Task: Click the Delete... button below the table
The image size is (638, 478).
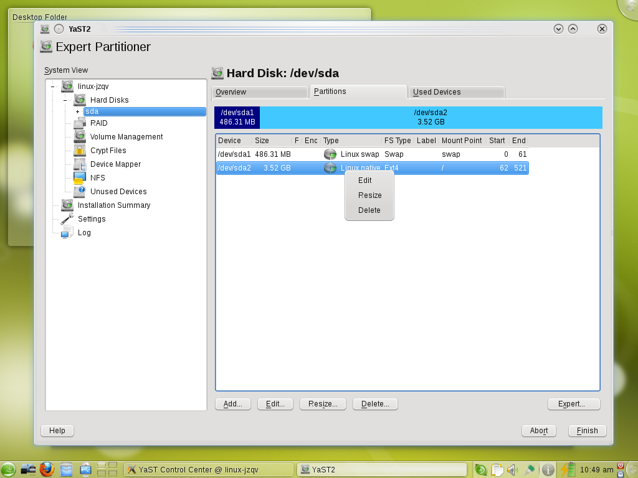Action: [375, 404]
